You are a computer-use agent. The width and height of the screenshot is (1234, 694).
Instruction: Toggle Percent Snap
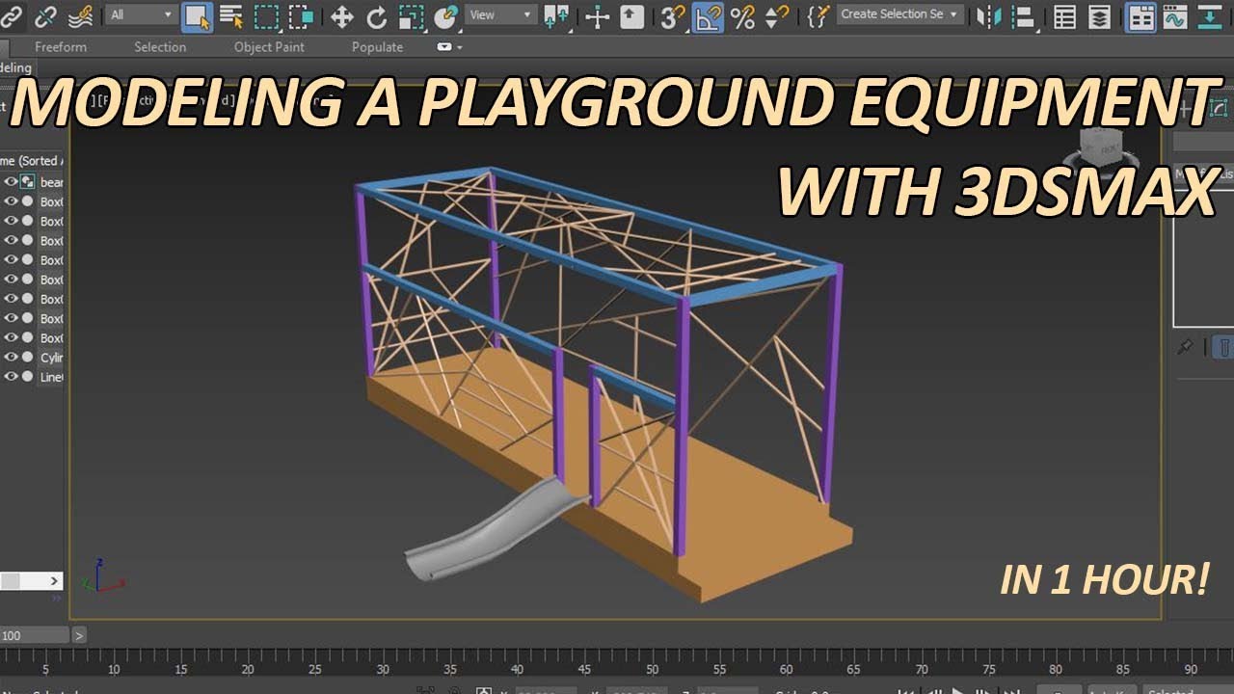click(x=742, y=15)
